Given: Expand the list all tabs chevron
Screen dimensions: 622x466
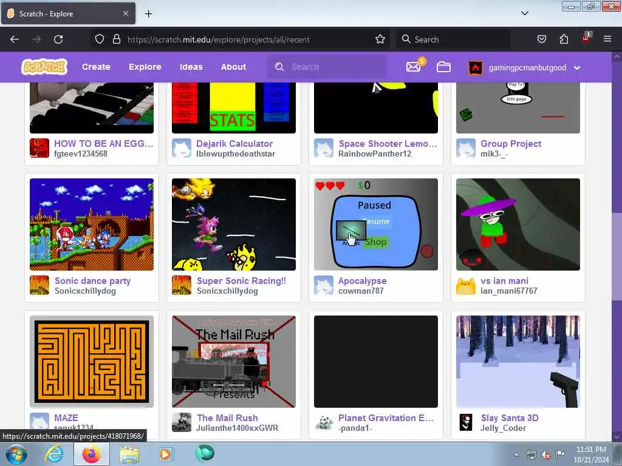Looking at the screenshot, I should coord(524,13).
